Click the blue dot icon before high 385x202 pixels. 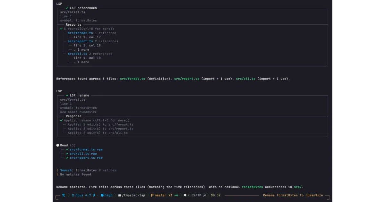(x=102, y=195)
